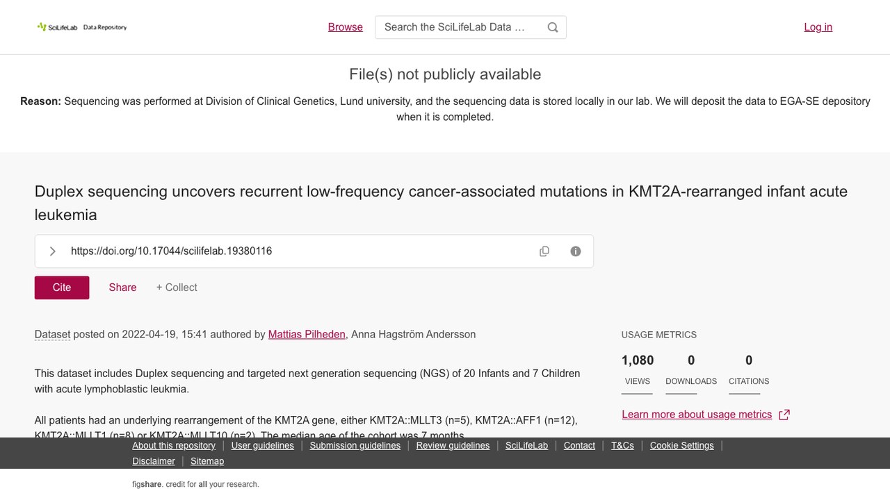Click the Cite button
Screen dimensions: 890x500
(62, 287)
